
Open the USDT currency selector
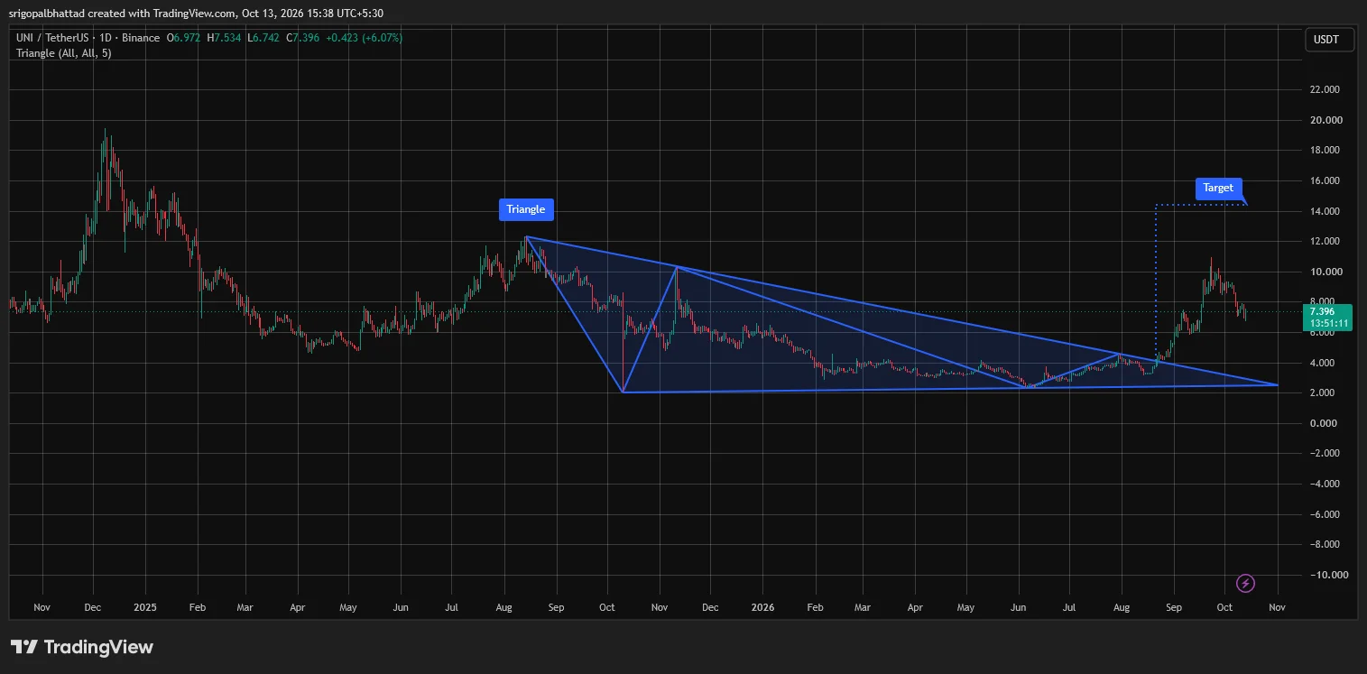coord(1329,40)
